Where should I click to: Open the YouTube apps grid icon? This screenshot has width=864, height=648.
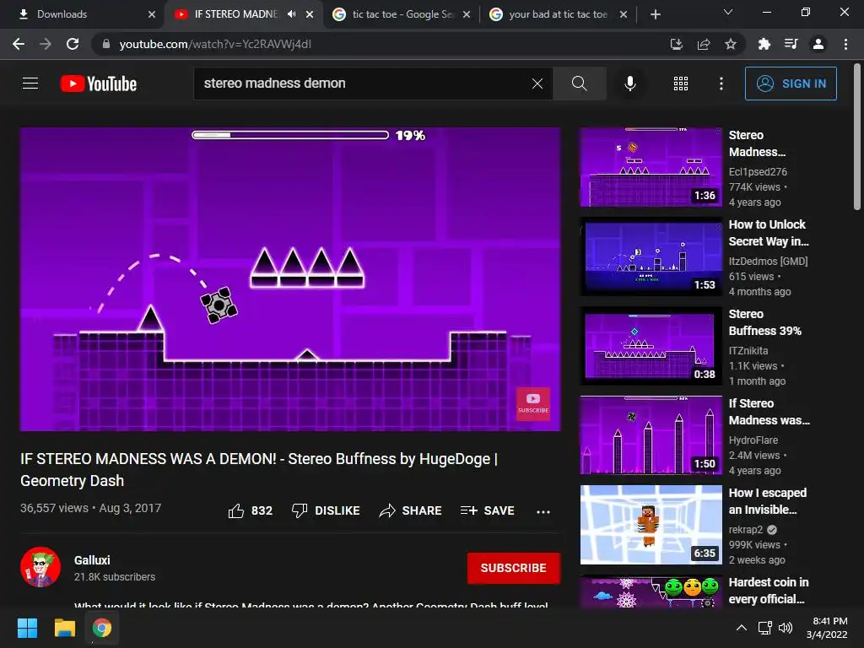click(681, 84)
